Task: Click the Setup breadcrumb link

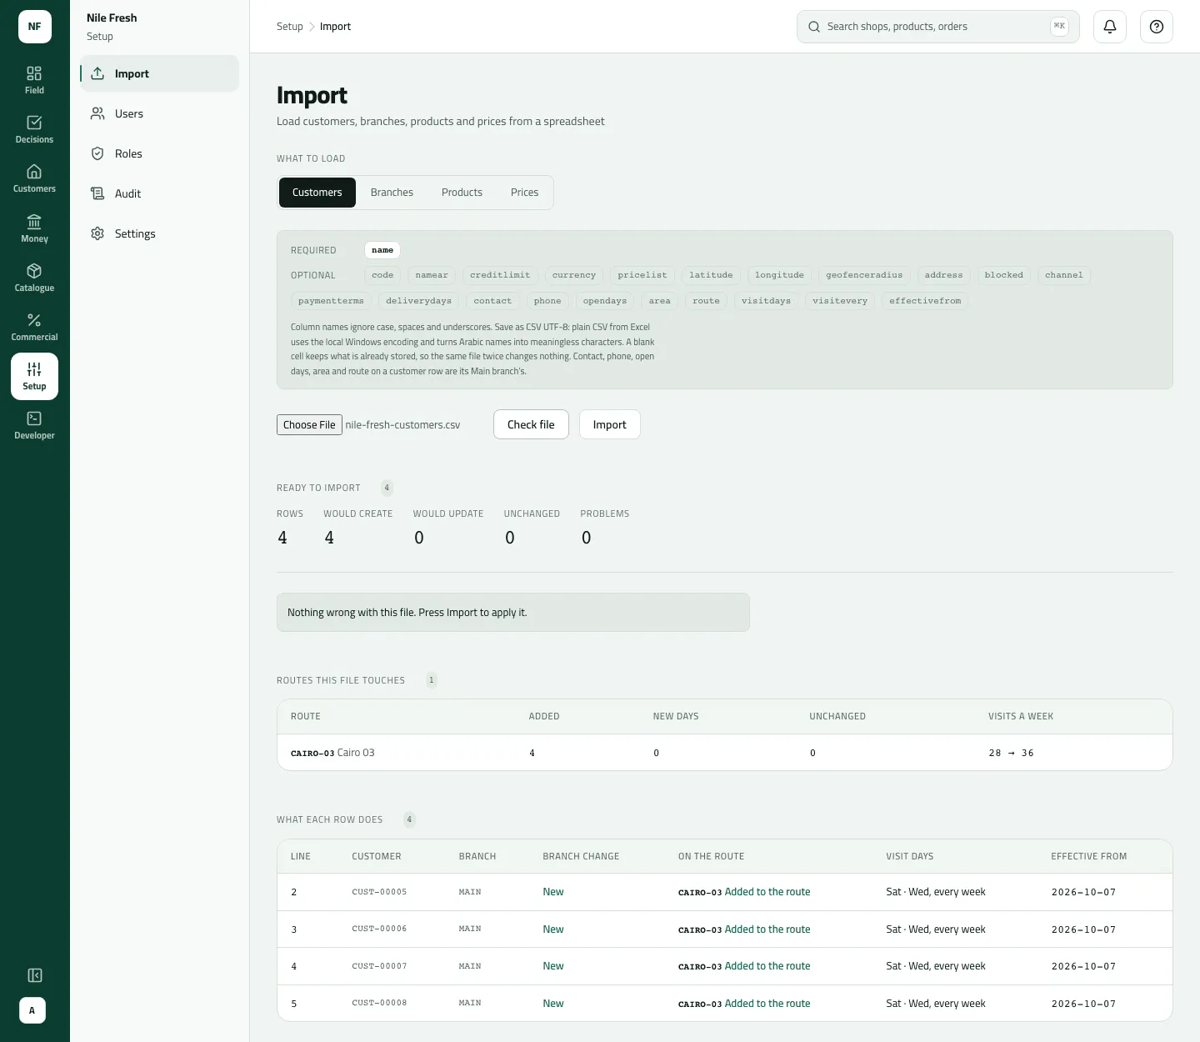Action: (290, 27)
